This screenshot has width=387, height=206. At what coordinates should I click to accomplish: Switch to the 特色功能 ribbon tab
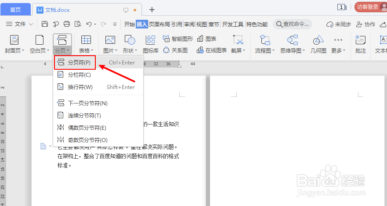coord(257,24)
